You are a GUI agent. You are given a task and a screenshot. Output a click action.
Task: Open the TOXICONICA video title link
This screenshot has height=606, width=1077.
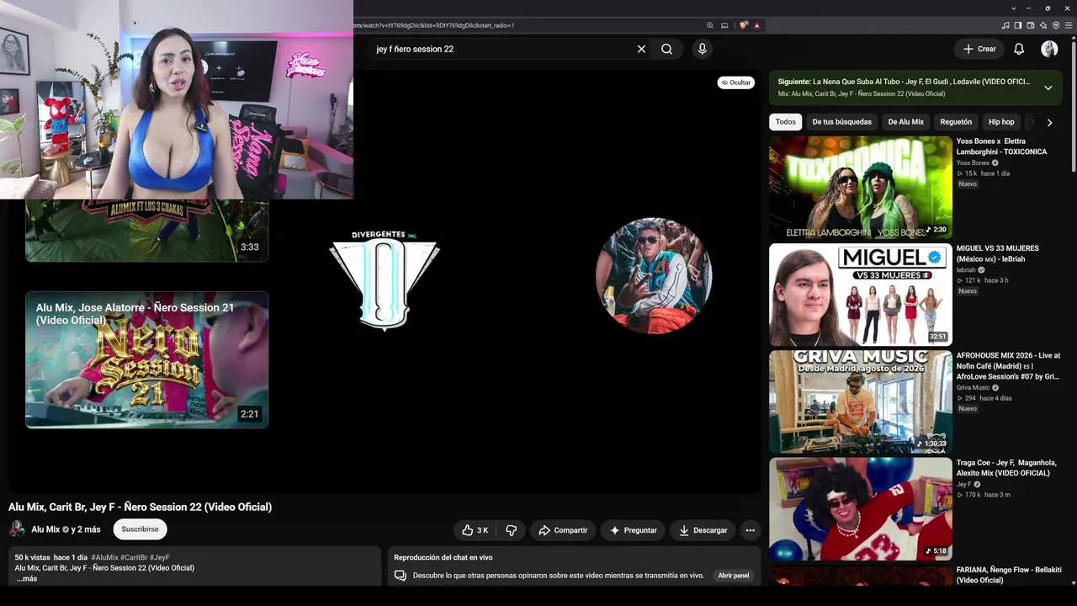[1001, 146]
